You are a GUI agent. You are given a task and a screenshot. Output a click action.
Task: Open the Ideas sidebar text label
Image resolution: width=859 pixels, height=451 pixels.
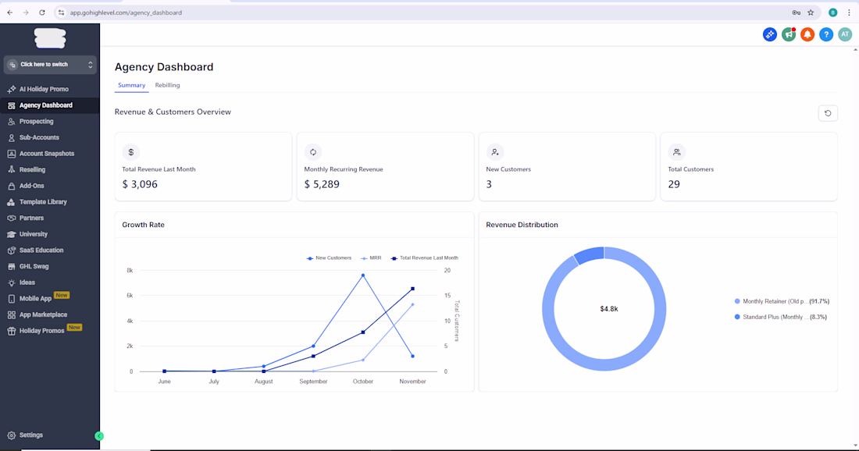click(27, 282)
